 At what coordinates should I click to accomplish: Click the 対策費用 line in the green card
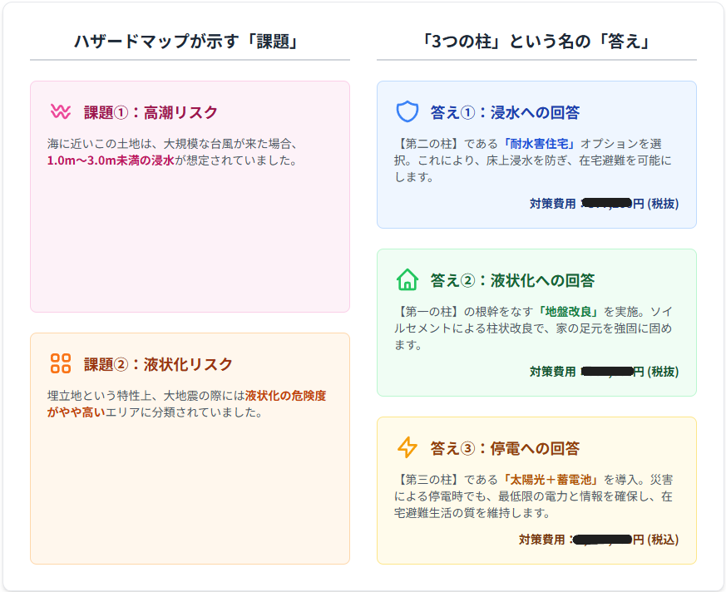click(x=604, y=372)
